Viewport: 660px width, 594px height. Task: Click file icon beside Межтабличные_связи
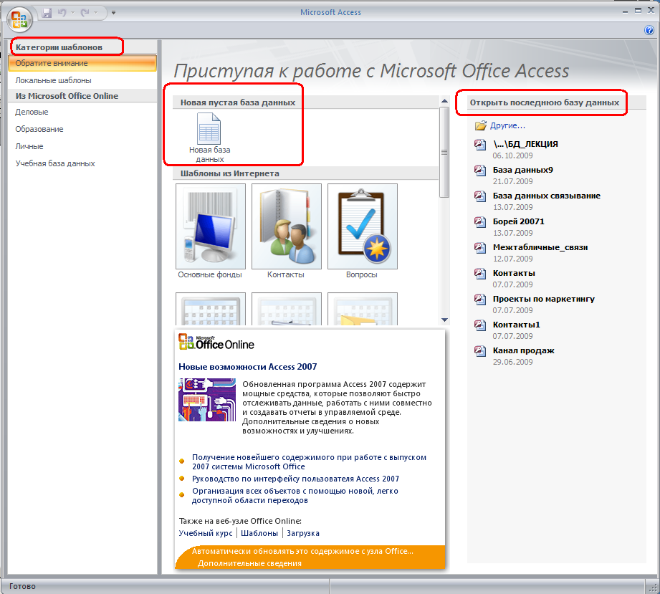point(480,248)
